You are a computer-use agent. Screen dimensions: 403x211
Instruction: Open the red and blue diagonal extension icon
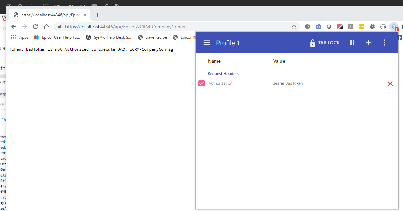(340, 27)
